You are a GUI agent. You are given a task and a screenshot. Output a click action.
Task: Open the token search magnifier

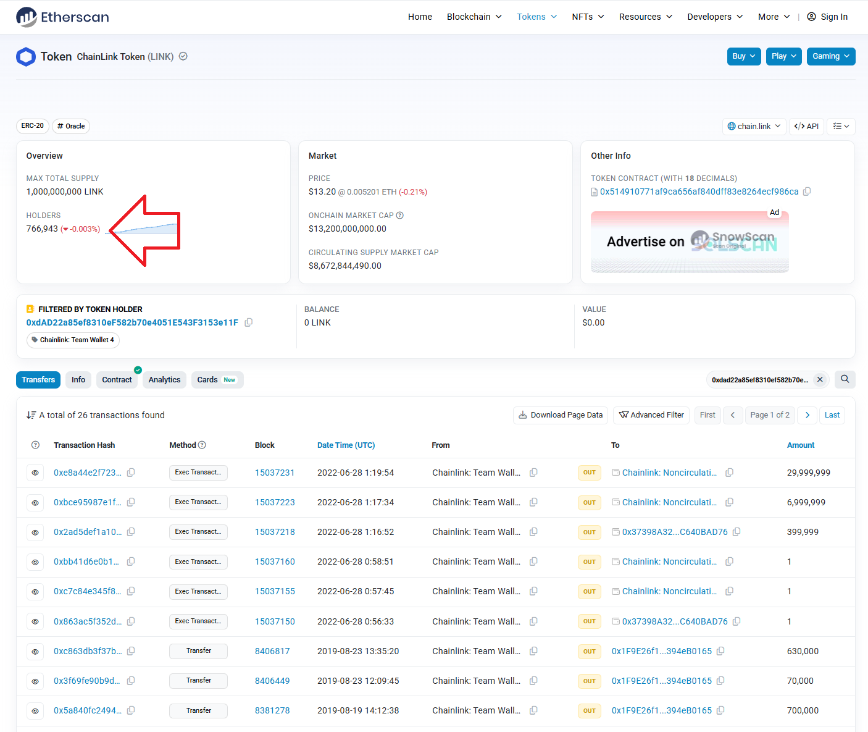coord(845,379)
